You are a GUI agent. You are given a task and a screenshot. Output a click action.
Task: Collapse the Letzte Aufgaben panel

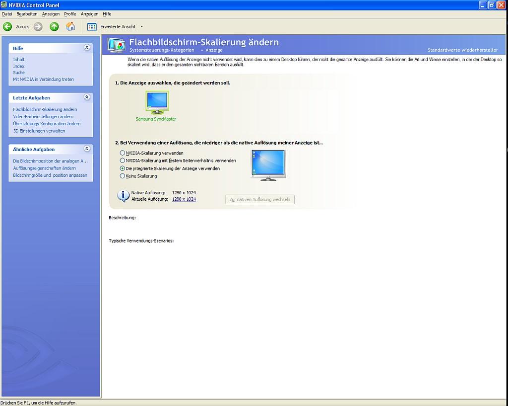click(x=87, y=97)
